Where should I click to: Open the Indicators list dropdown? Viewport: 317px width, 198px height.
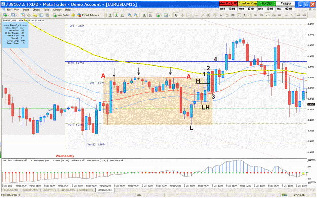click(x=158, y=15)
